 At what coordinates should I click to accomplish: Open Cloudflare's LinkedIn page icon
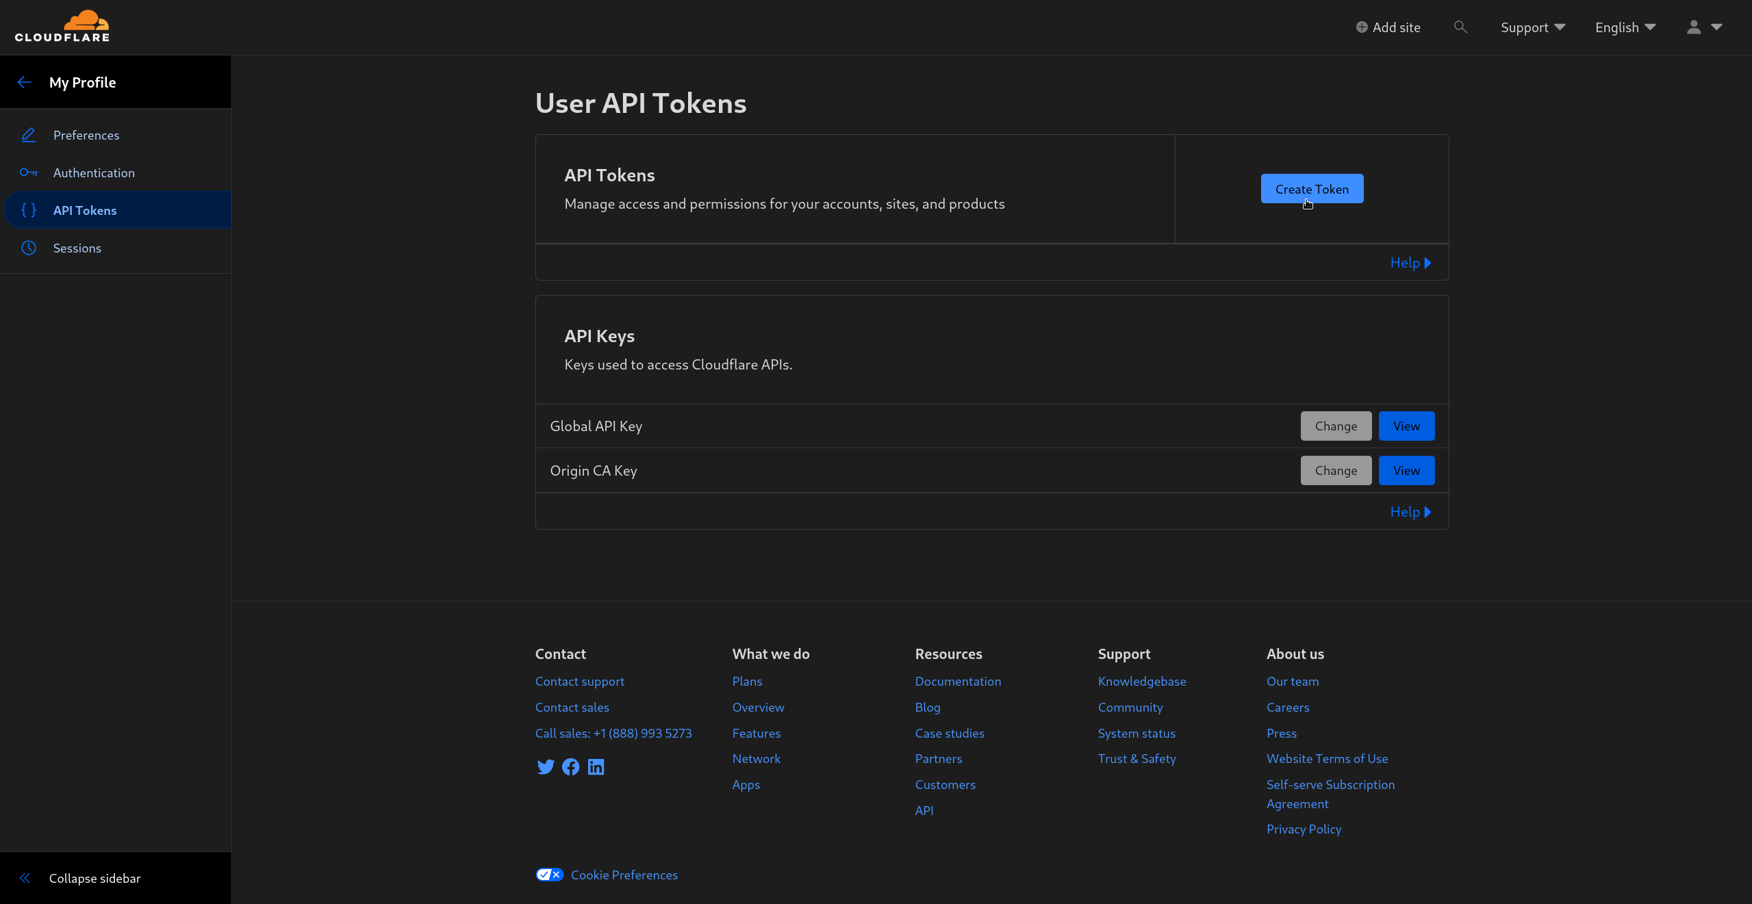pyautogui.click(x=596, y=766)
